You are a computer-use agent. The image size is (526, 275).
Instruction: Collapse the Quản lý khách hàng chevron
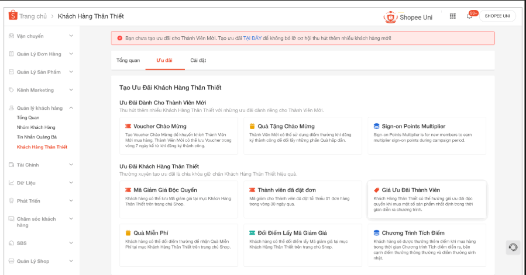71,108
